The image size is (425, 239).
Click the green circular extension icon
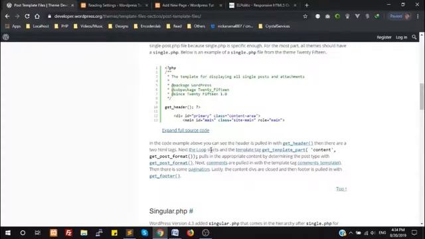(x=337, y=16)
